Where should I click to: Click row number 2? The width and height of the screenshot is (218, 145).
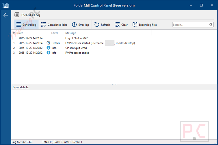pyautogui.click(x=14, y=48)
